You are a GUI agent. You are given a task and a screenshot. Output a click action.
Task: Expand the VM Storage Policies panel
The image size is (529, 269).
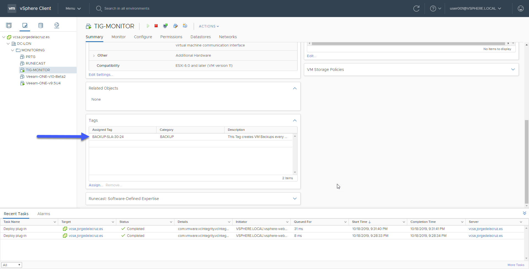point(513,70)
